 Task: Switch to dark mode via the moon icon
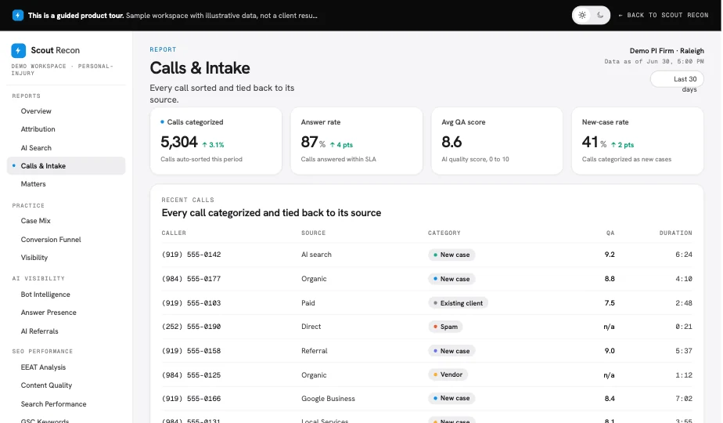[x=600, y=15]
